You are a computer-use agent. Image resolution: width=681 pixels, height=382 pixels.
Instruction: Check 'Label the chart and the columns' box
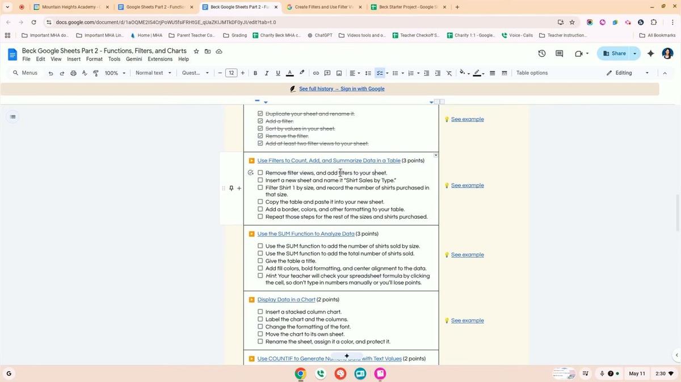260,319
